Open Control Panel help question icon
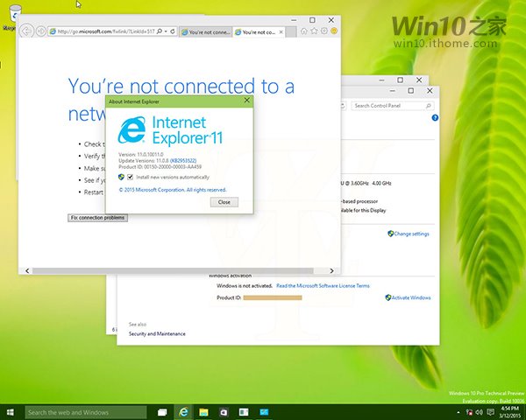 click(435, 118)
